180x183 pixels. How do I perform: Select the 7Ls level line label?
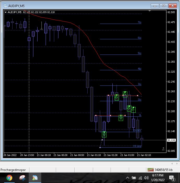click(140, 22)
